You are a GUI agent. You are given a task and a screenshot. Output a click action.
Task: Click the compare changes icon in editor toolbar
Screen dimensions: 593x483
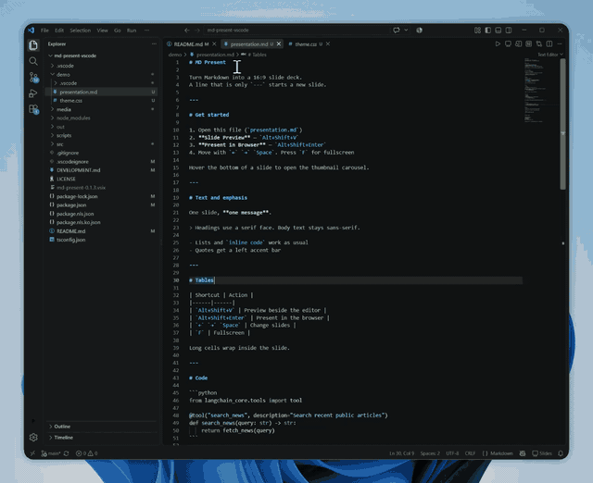point(539,43)
